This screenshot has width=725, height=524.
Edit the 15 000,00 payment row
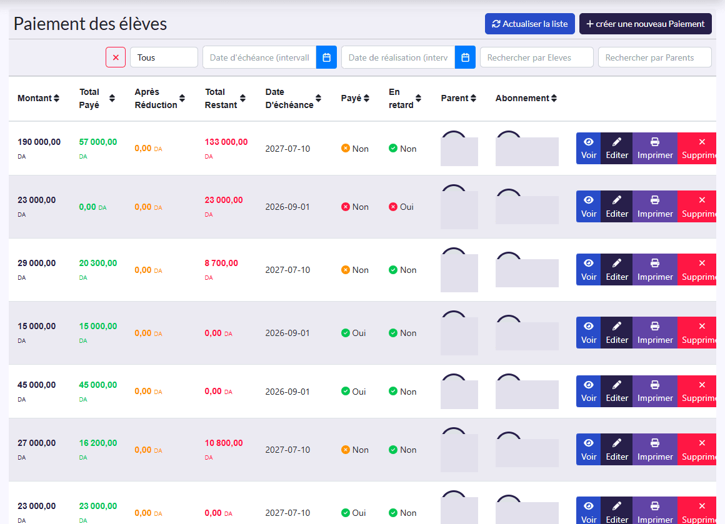(x=617, y=333)
